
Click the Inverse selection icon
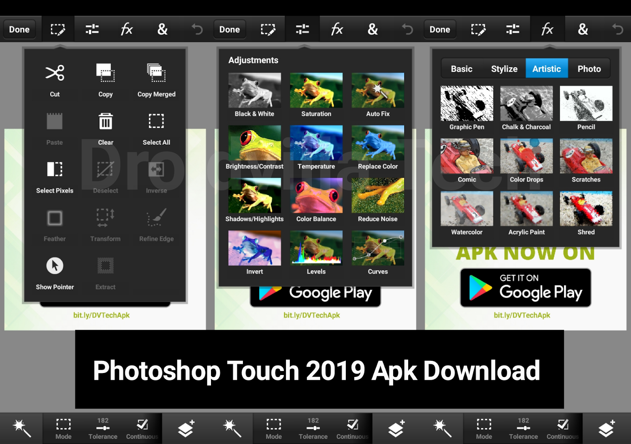156,169
